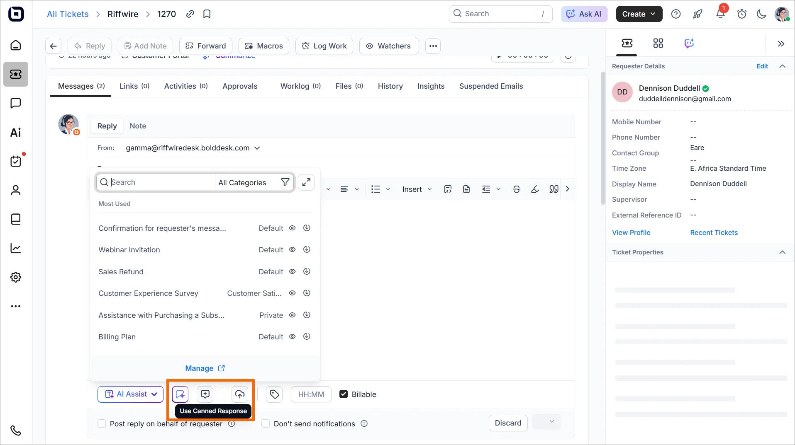The image size is (795, 445).
Task: Toggle the Billable checkbox
Action: (x=344, y=394)
